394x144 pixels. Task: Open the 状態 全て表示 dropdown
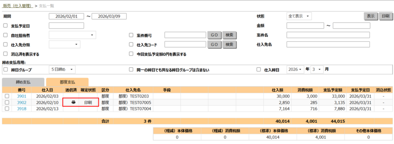click(x=299, y=16)
